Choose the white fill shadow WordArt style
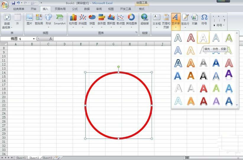 click(x=203, y=37)
